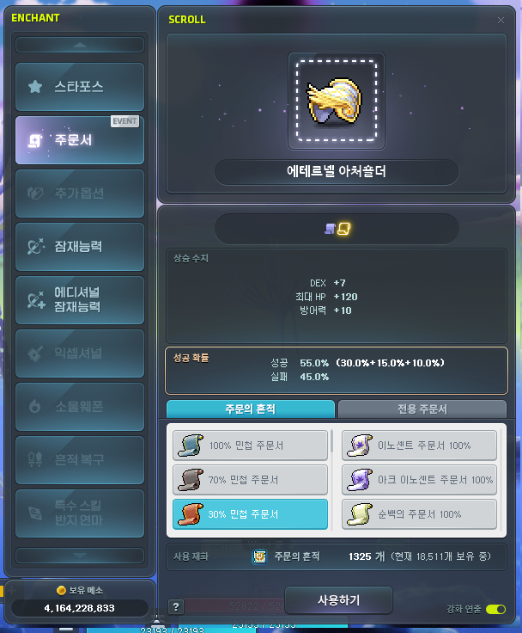Switch to the 주문의 흔적 tab

pyautogui.click(x=251, y=409)
